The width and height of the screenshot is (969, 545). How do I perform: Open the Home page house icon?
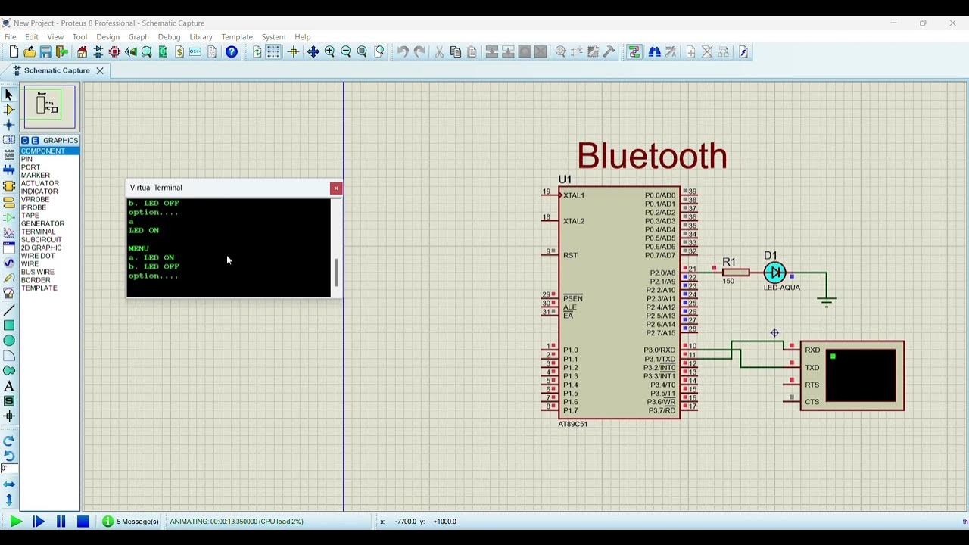click(x=82, y=51)
